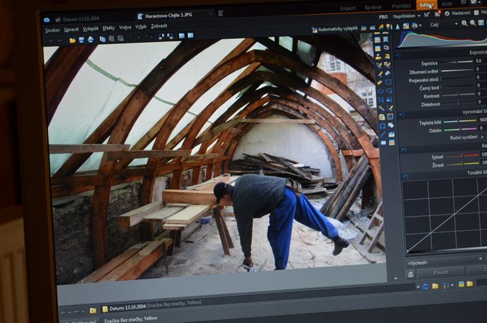Screen dimensions: 487x323
Task: Click the Automaticky vylepšit button
Action: coord(334,29)
